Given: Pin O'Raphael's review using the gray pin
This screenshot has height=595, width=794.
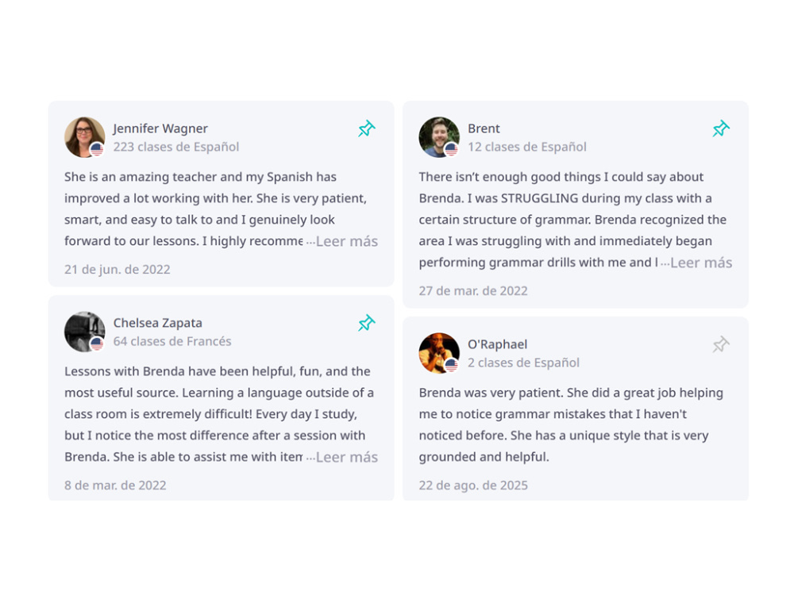Looking at the screenshot, I should point(721,344).
